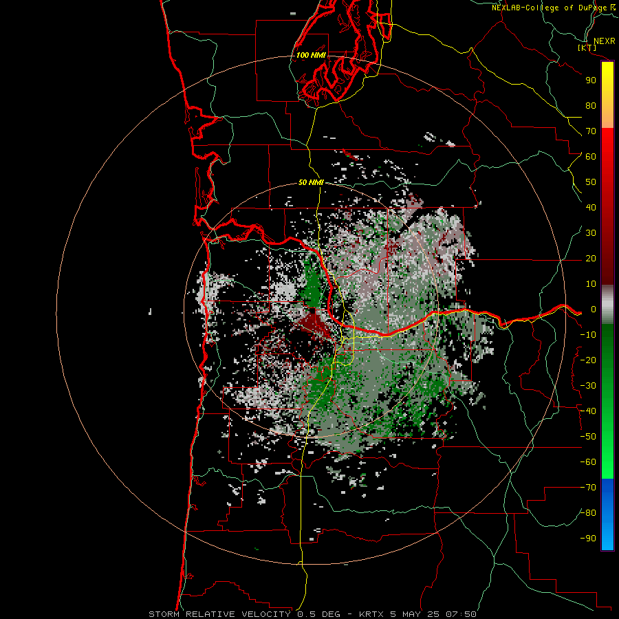Pick the "-70" velocity scale label
Image resolution: width=619 pixels, height=619 pixels.
[588, 488]
